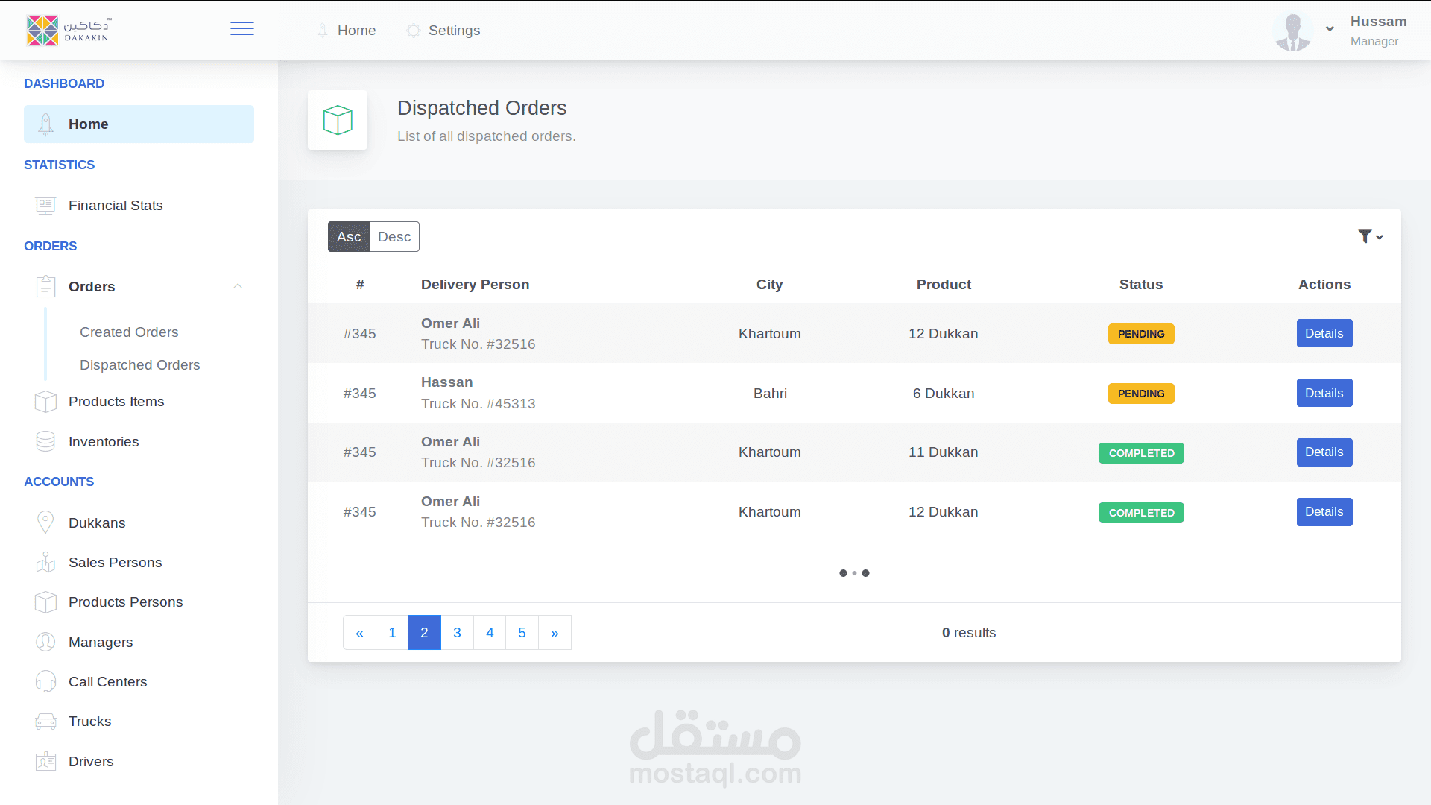Viewport: 1431px width, 805px height.
Task: Switch sorting to Desc
Action: [x=394, y=237]
